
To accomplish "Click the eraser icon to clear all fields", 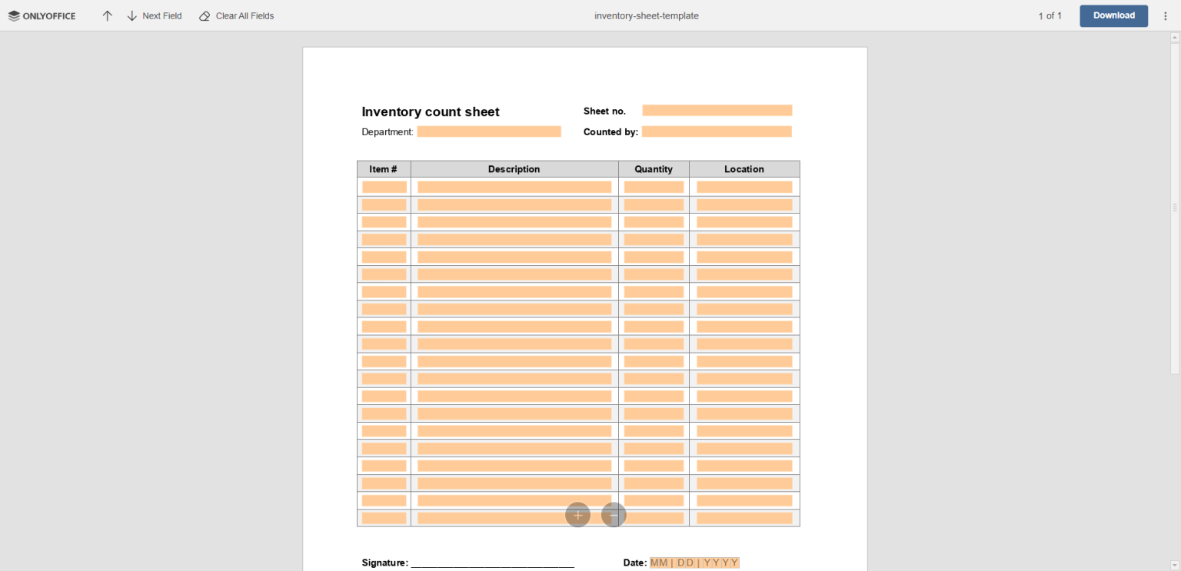I will click(204, 15).
